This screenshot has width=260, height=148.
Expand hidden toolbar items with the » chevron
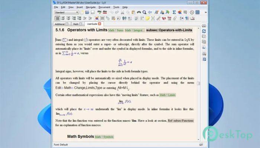pyautogui.click(x=206, y=12)
